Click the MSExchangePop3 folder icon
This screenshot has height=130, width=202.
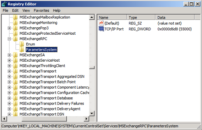[x=15, y=28]
